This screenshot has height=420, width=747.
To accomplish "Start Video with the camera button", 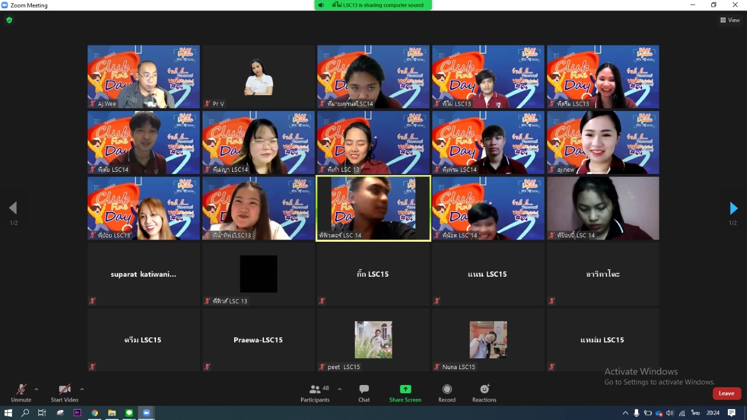I will pyautogui.click(x=65, y=393).
